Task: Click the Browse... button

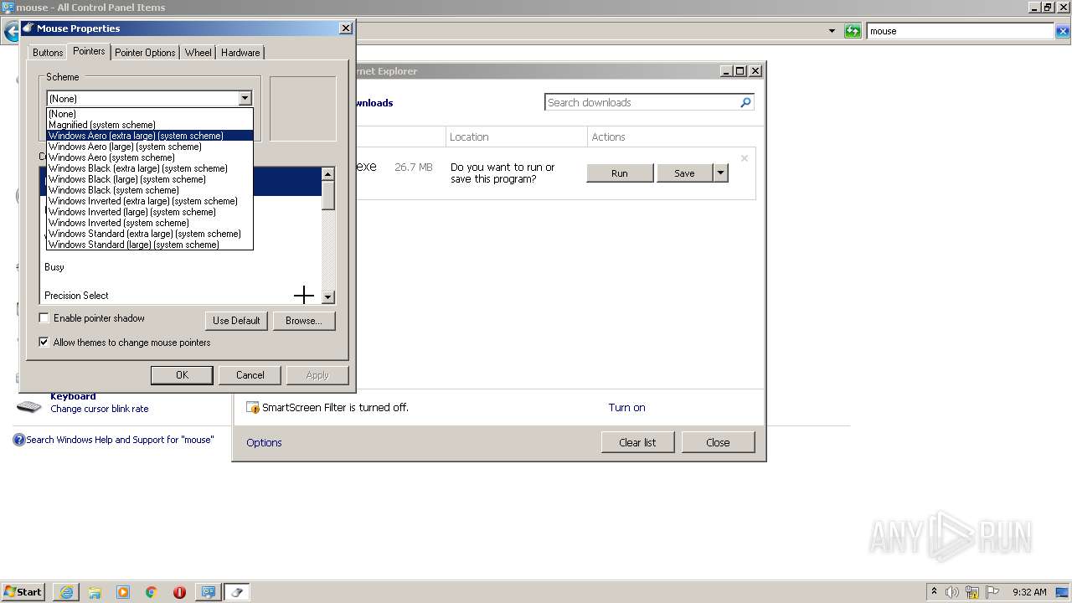Action: pos(303,321)
